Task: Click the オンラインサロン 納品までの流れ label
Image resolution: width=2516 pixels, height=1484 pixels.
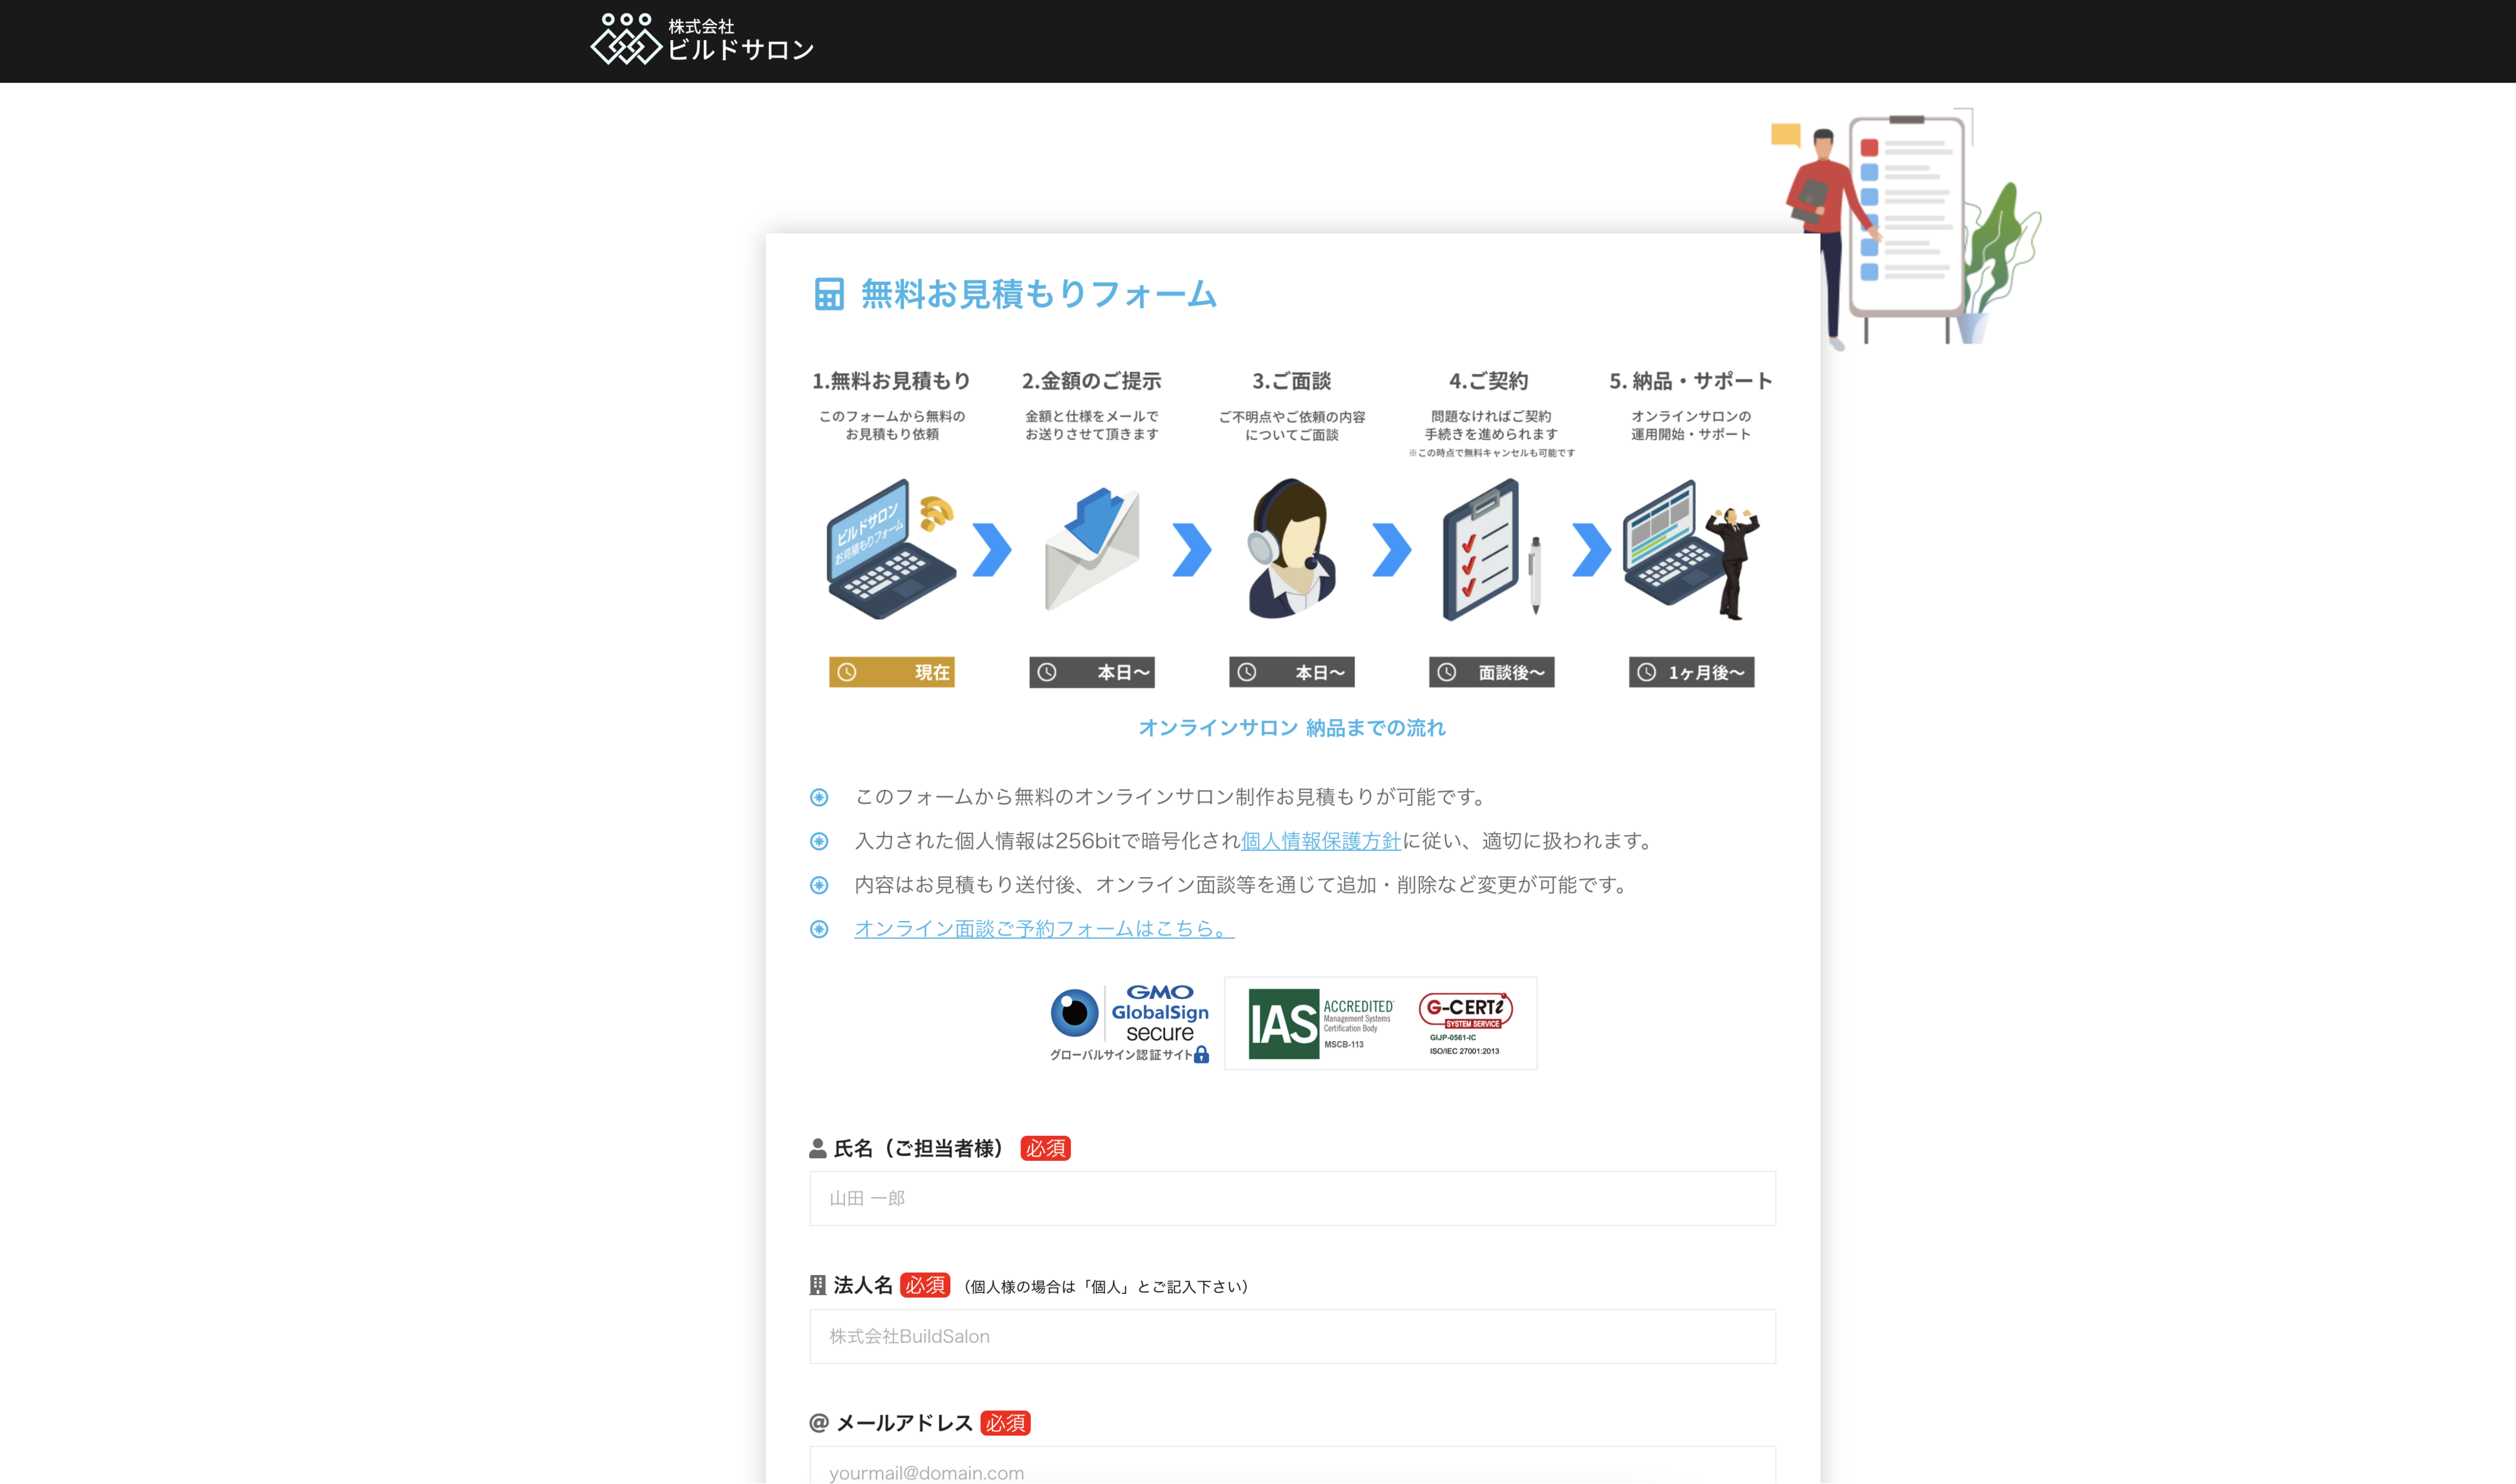Action: pos(1292,728)
